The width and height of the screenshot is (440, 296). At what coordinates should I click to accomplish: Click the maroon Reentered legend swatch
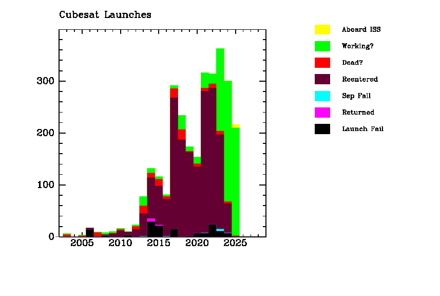coord(322,79)
